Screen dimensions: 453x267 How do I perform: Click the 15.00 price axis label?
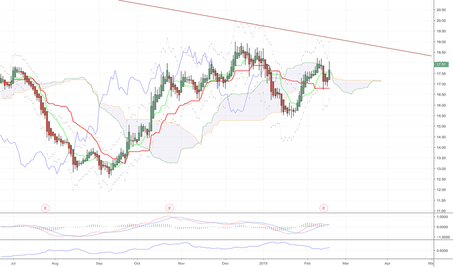(x=441, y=126)
